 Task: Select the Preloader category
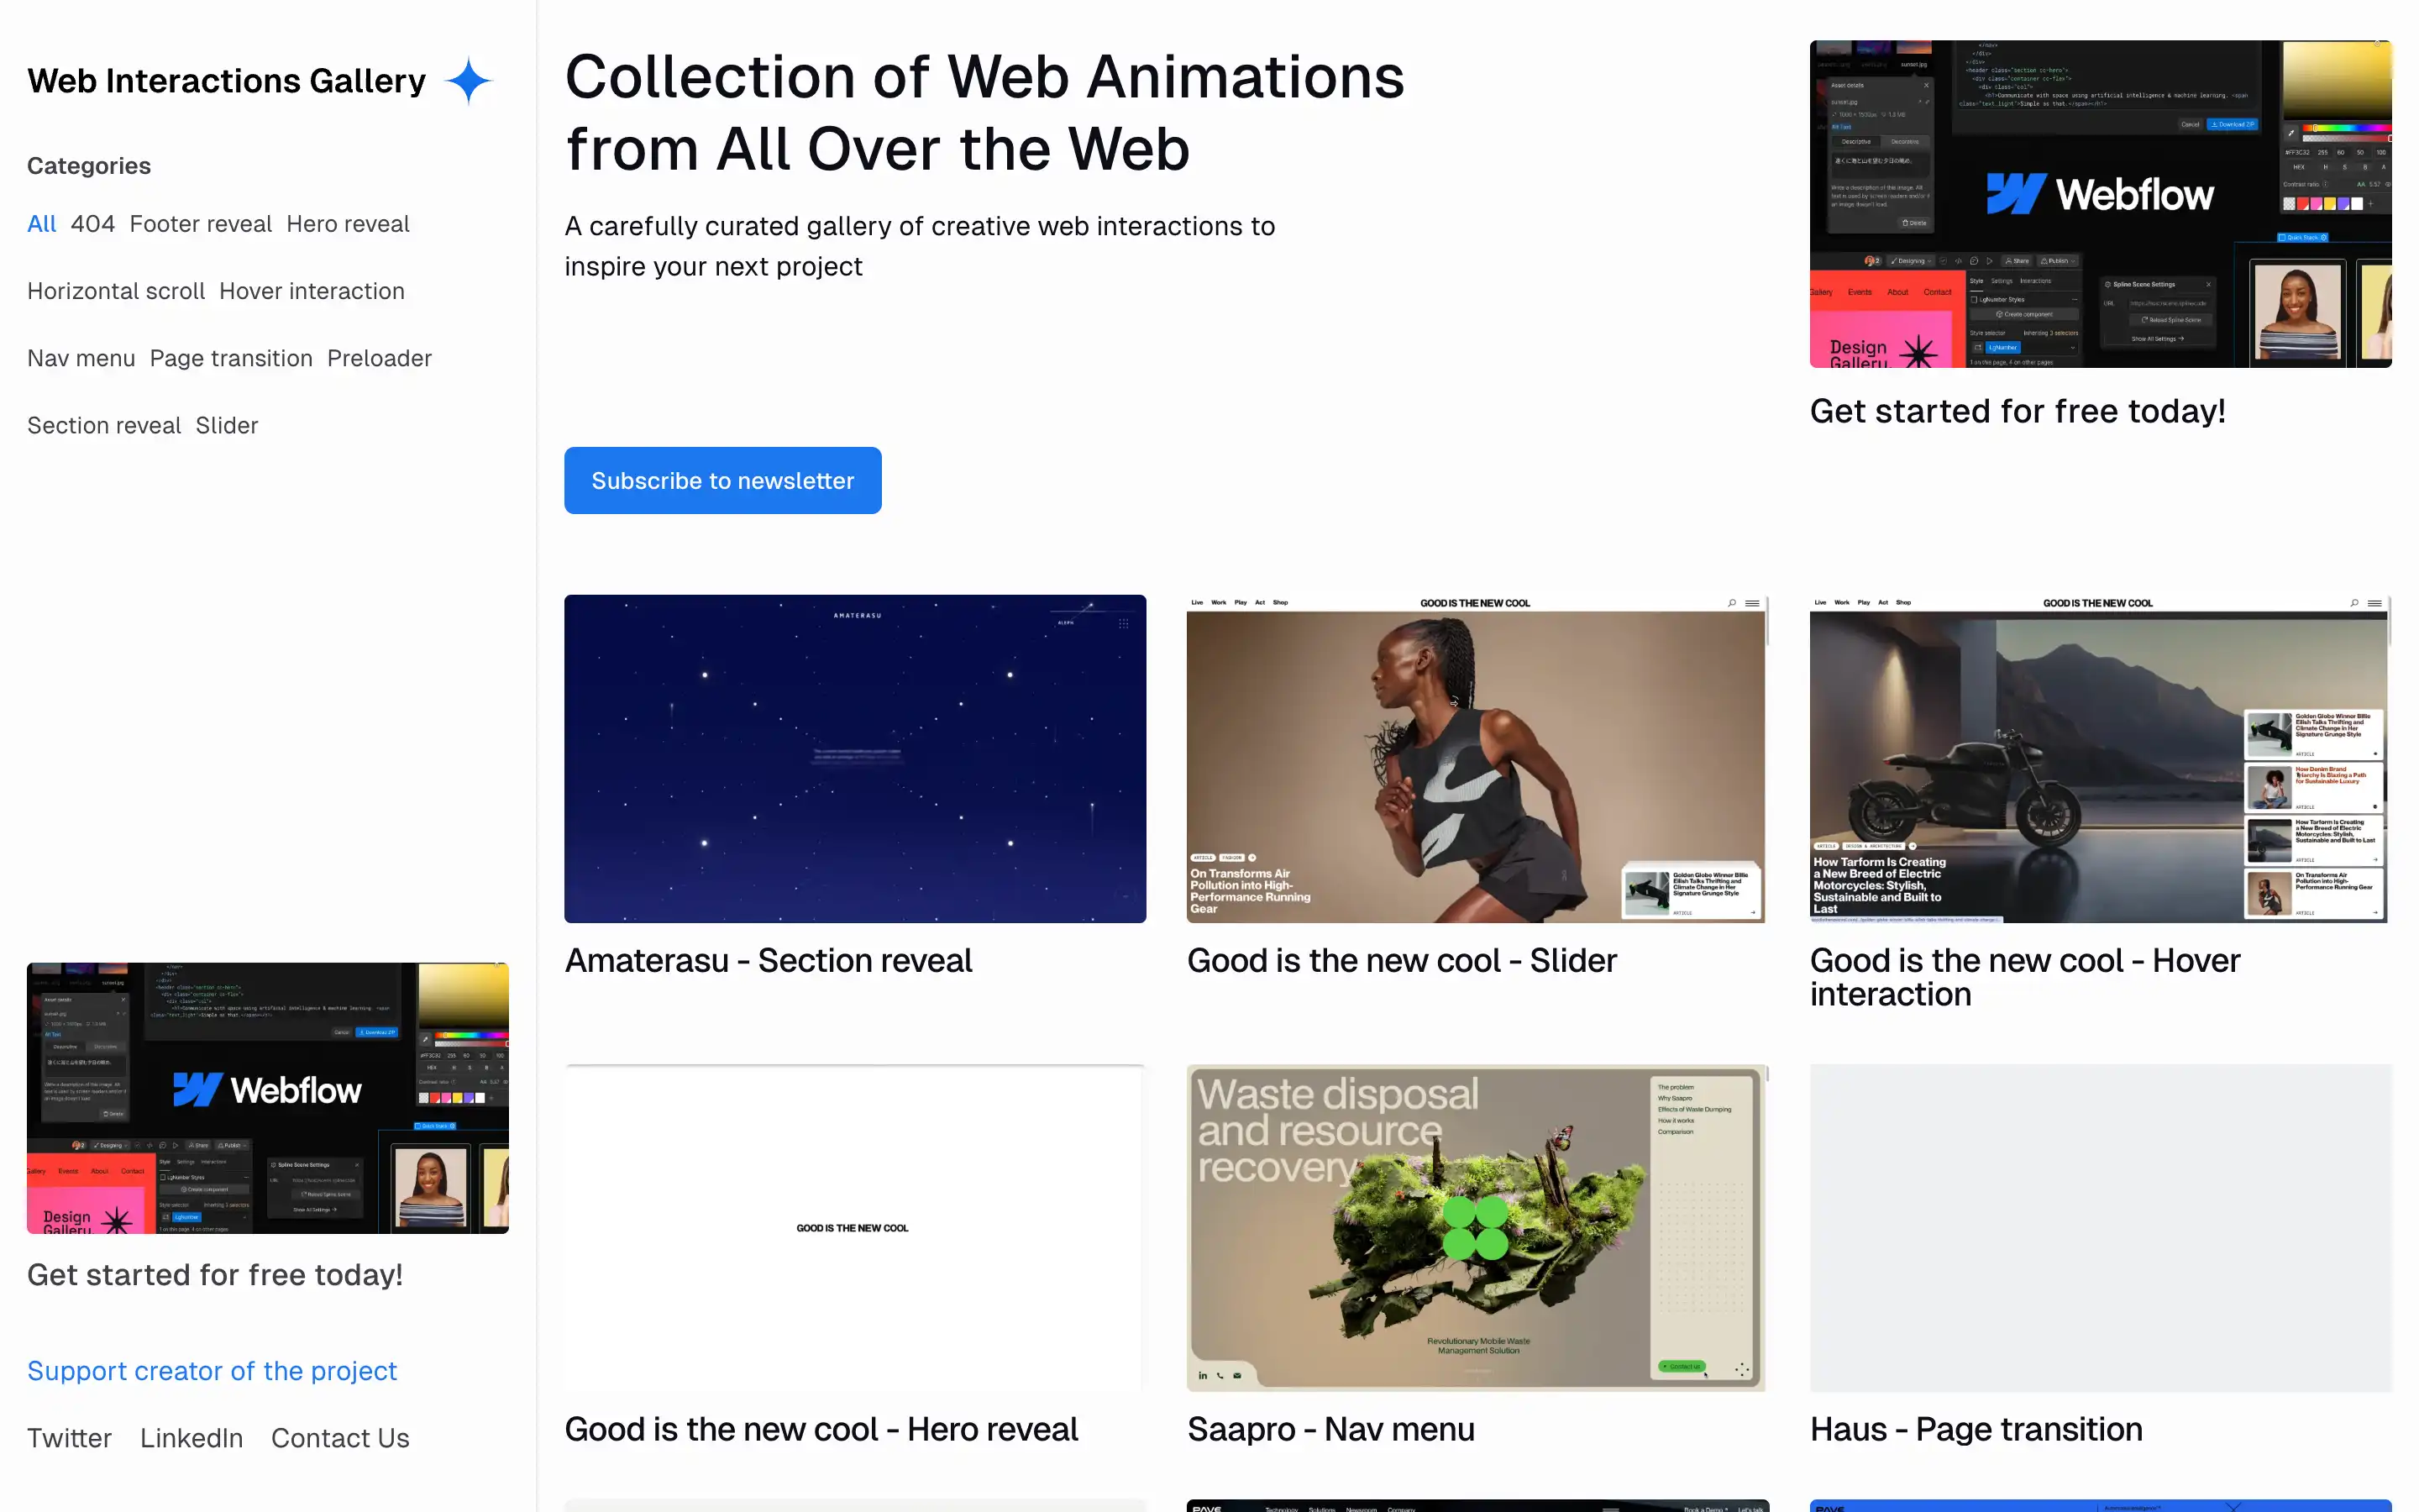[380, 358]
